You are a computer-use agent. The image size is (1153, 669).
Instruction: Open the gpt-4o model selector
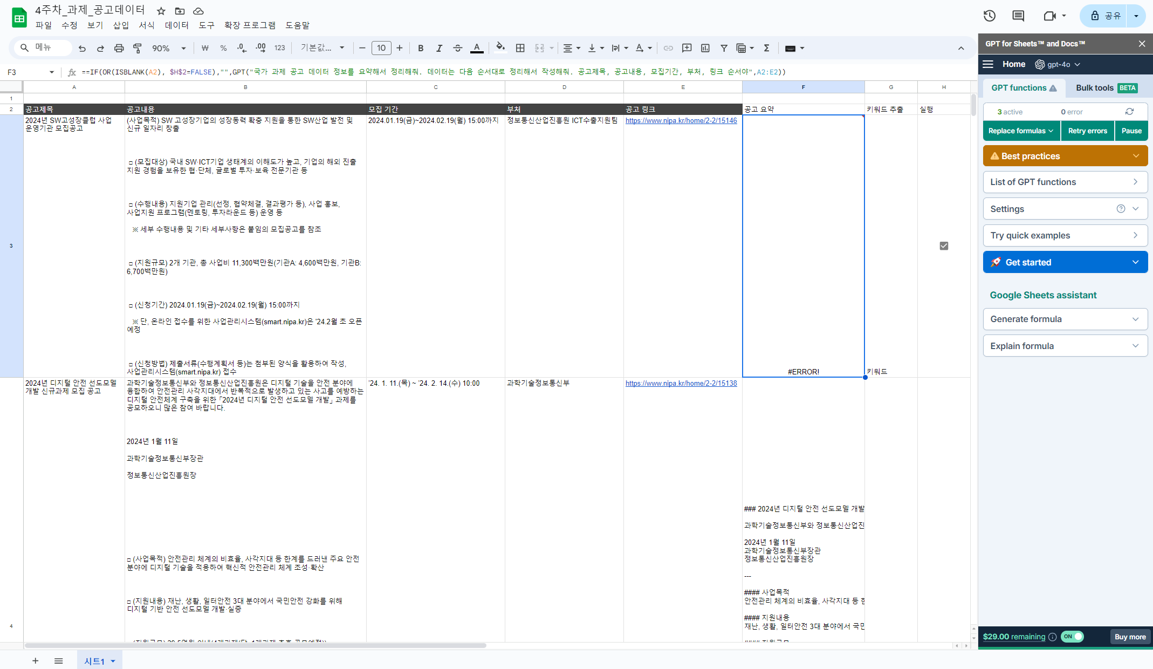[1058, 64]
